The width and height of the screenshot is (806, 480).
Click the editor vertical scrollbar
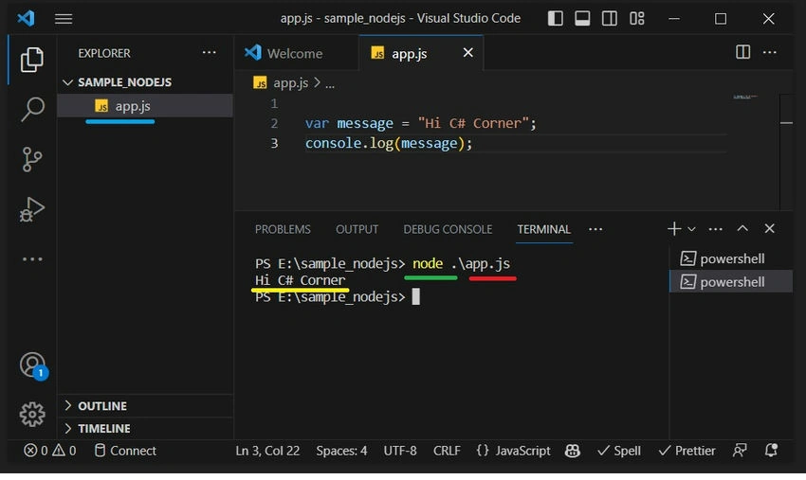[786, 151]
